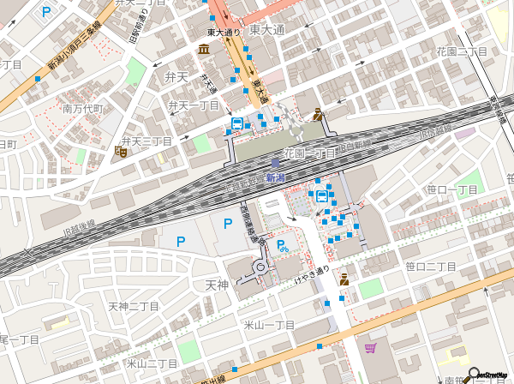Click the 新潟 railway station marker icon

(x=275, y=163)
